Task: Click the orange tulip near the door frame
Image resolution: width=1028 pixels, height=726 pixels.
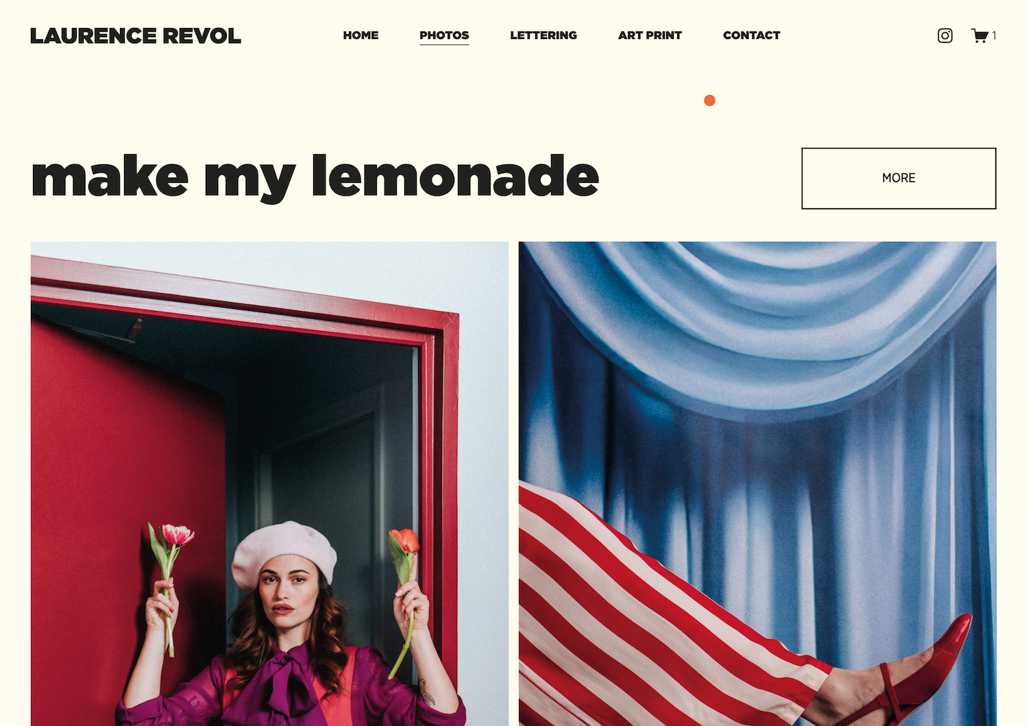Action: tap(404, 541)
